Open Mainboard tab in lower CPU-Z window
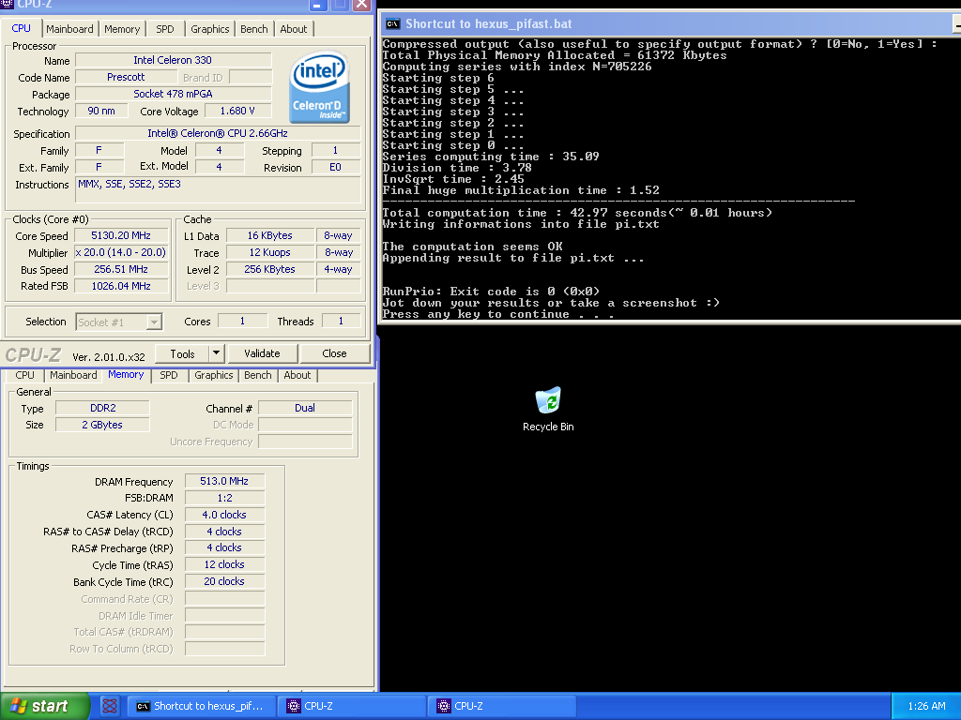Image resolution: width=961 pixels, height=720 pixels. (73, 375)
